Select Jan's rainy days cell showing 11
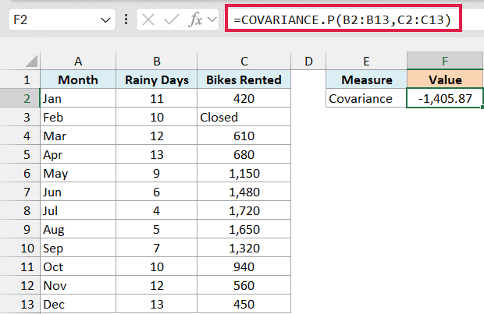The width and height of the screenshot is (484, 314). pyautogui.click(x=156, y=99)
